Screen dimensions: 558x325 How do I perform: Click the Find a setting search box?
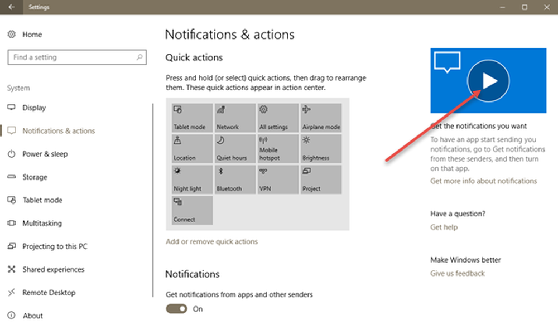(77, 57)
